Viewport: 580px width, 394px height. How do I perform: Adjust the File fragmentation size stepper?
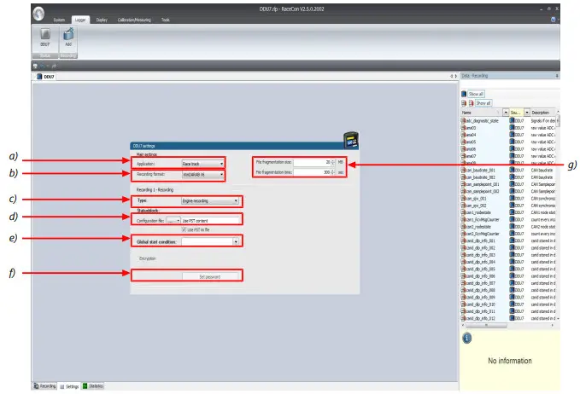(x=333, y=162)
